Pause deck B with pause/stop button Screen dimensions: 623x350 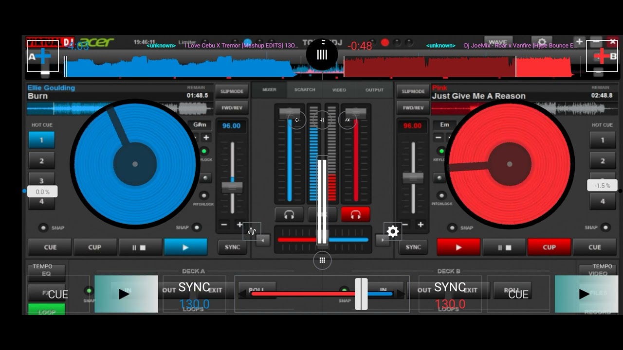tap(504, 247)
